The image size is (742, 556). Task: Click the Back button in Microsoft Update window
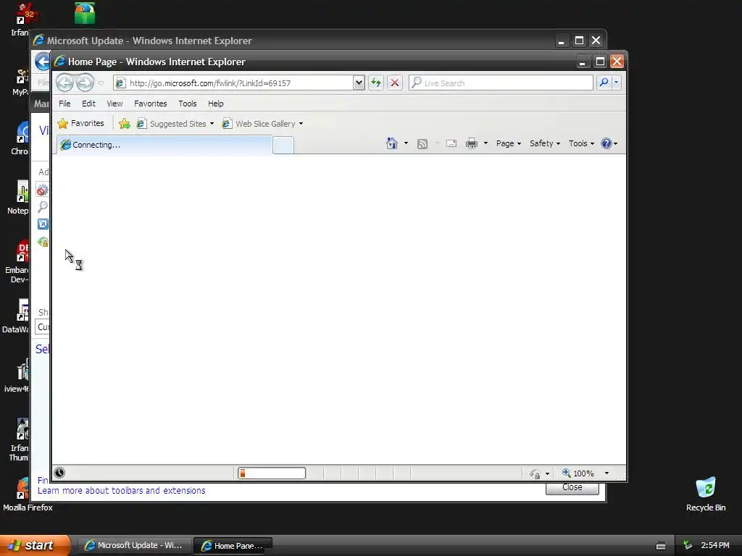[42, 62]
